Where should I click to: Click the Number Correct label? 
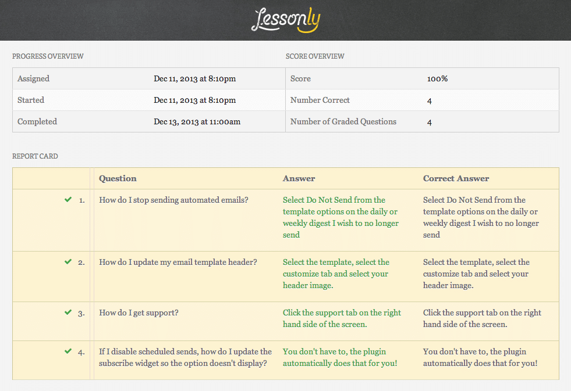(x=320, y=100)
